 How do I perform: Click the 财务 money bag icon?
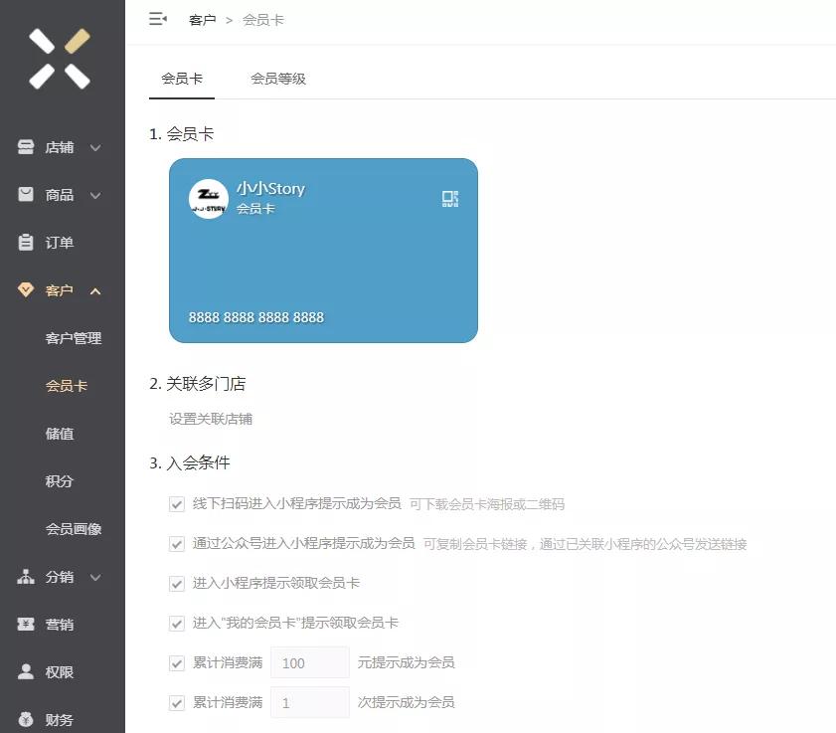(x=26, y=719)
